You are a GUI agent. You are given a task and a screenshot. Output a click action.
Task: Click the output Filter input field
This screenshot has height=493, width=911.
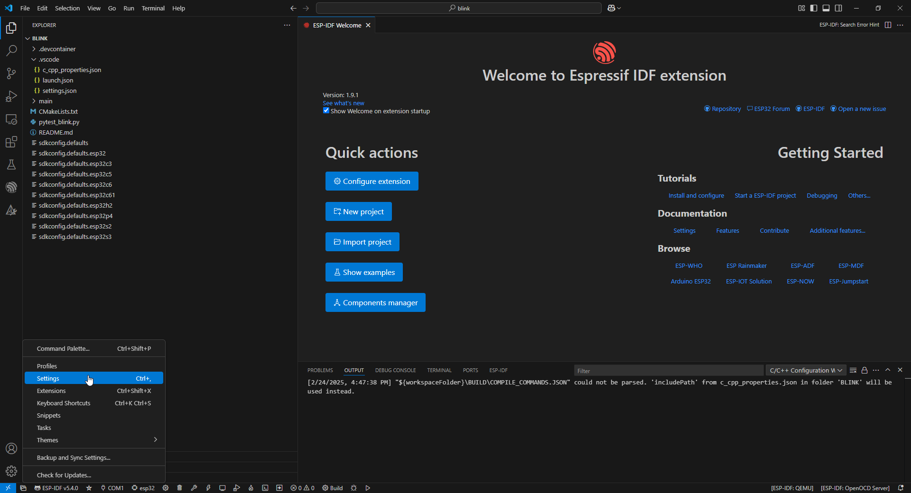669,371
